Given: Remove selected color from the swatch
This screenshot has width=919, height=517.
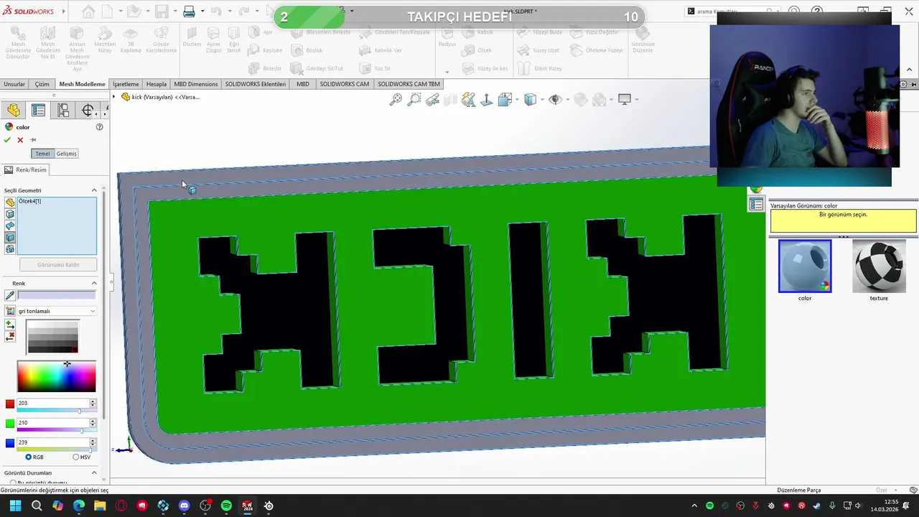Looking at the screenshot, I should [x=10, y=336].
